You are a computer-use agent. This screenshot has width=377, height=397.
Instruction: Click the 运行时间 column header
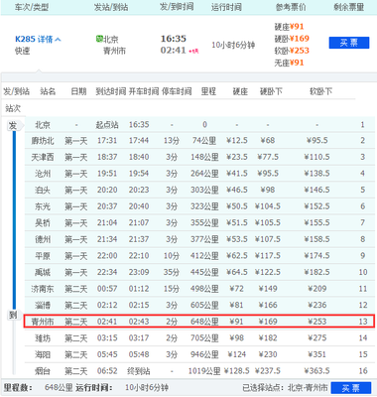coord(226,7)
